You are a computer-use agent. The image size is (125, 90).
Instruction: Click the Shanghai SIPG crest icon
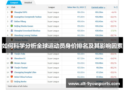(x=12, y=12)
